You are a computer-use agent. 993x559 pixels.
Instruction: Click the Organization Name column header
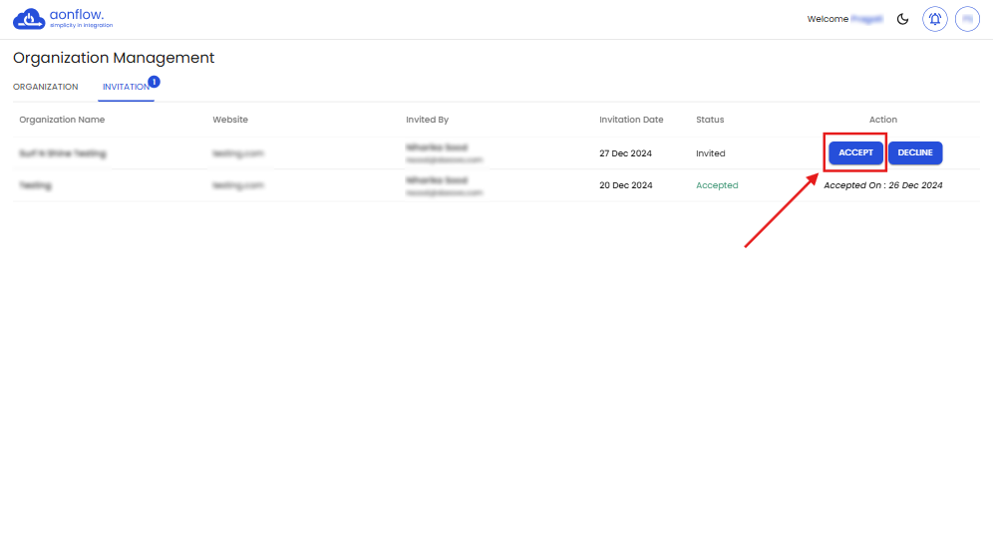(62, 120)
